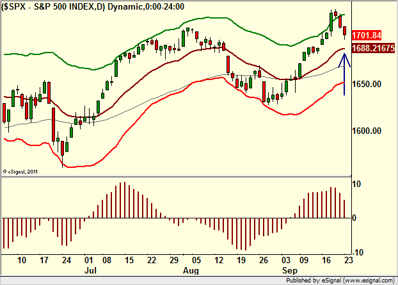Click the oscillator axis zero label
The image size is (398, 285).
pyautogui.click(x=354, y=218)
